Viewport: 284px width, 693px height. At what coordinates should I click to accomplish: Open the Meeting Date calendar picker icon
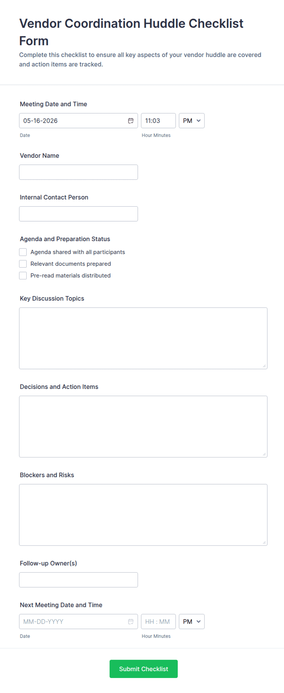(x=131, y=121)
